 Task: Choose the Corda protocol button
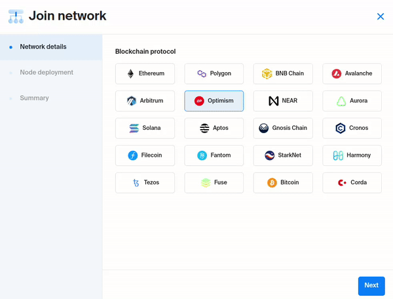pos(352,182)
